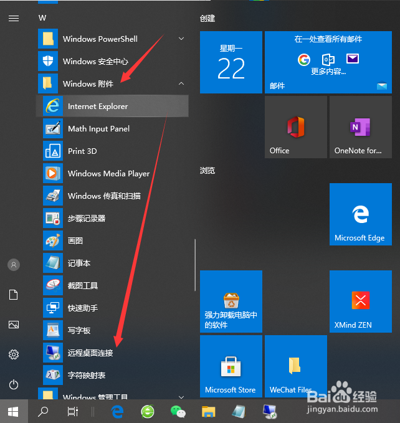Start Windows Media Player
Viewport: 400px width, 423px height.
(x=112, y=173)
